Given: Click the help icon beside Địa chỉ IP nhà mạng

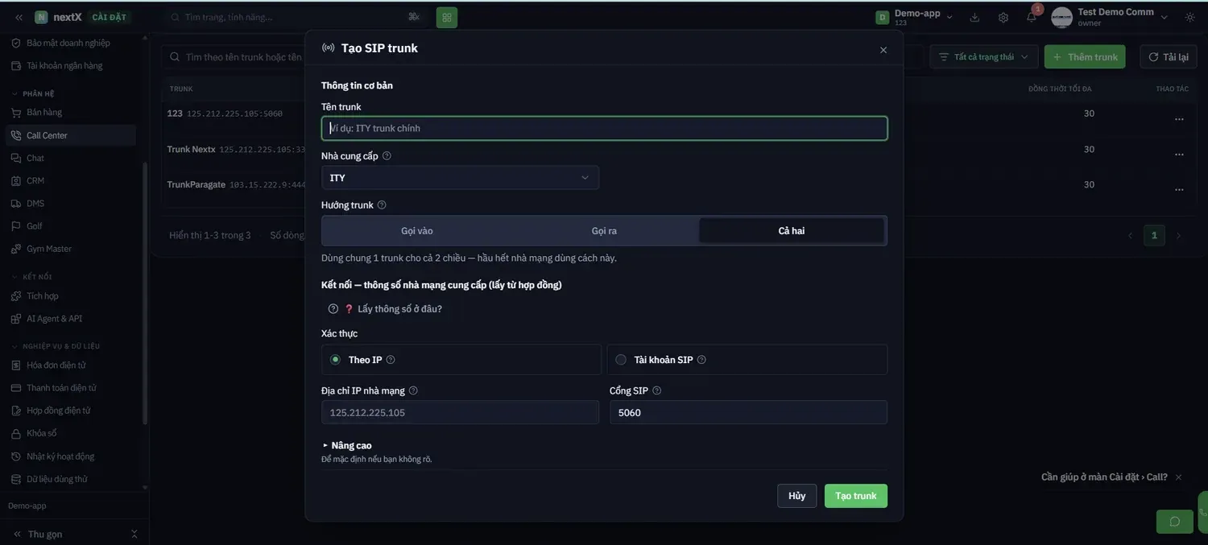Looking at the screenshot, I should [413, 390].
